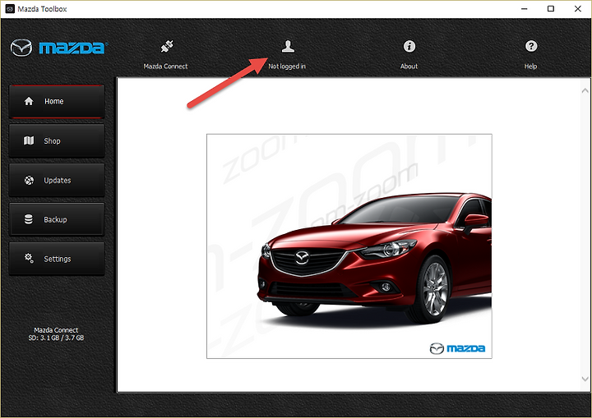Click the database icon on Backup
This screenshot has height=418, width=592.
(28, 219)
